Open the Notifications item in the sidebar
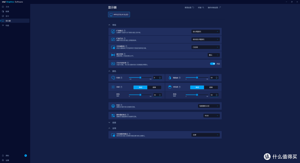The image size is (300, 163). coord(15,156)
